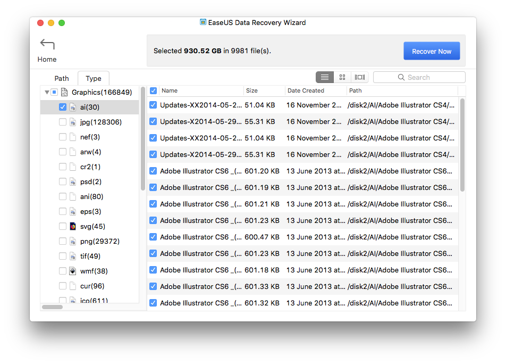This screenshot has width=506, height=364.
Task: Select the cur(96) tree row
Action: click(90, 286)
